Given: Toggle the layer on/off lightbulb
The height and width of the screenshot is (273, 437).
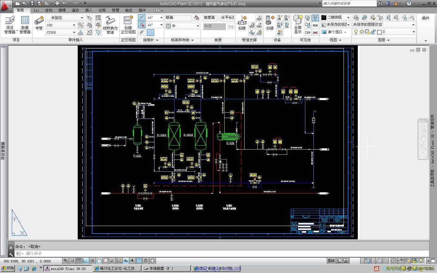Looking at the screenshot, I should tap(356, 32).
